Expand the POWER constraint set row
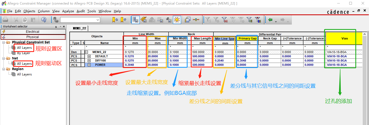Image resolution: width=369 pixels, height=125 pixels. point(89,65)
